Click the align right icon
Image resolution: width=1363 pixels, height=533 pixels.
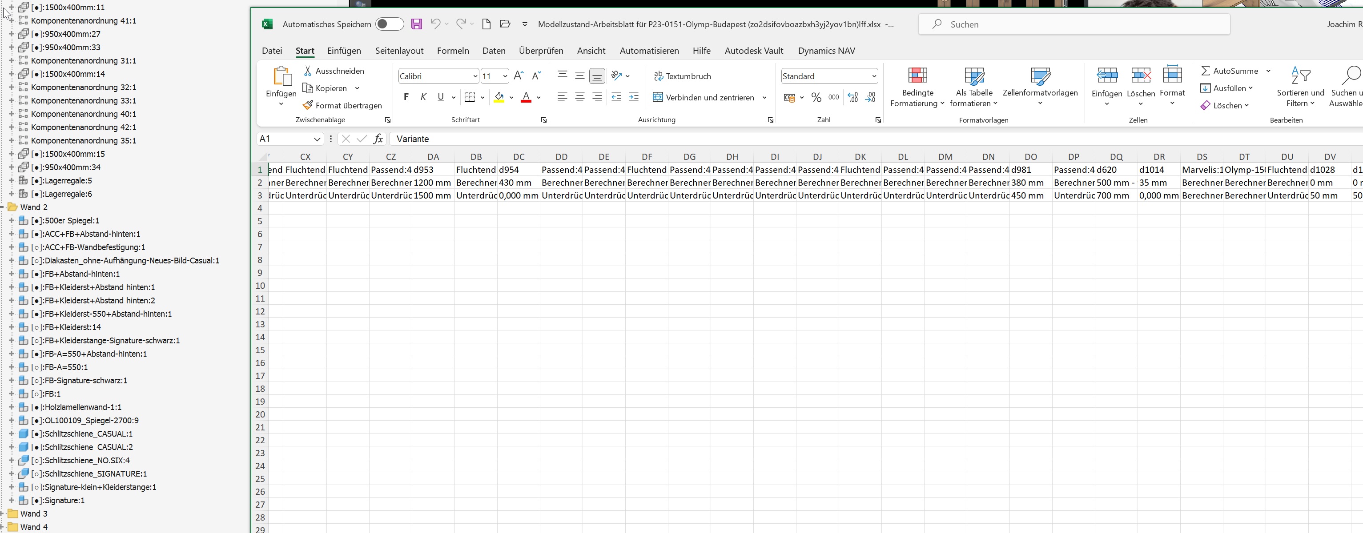coord(597,97)
